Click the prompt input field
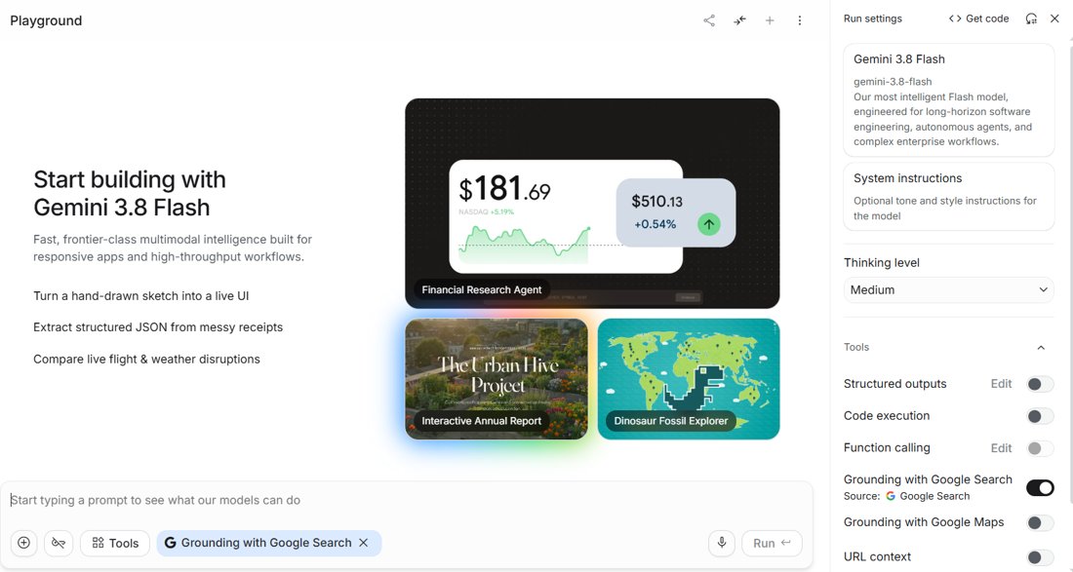Viewport: 1073px width, 572px height. (407, 500)
